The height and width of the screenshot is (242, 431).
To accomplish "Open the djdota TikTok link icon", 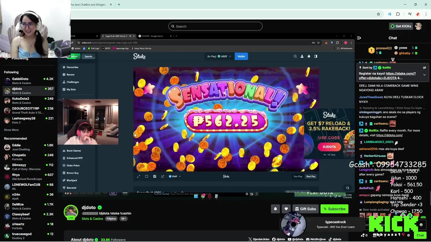I will coord(330,239).
